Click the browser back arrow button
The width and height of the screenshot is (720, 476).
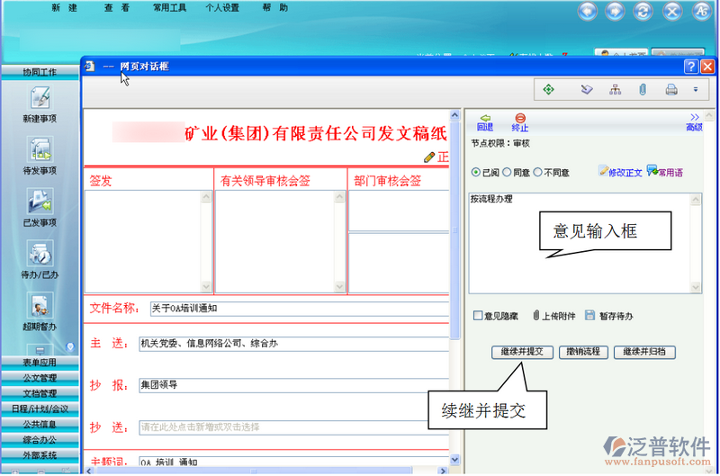pyautogui.click(x=588, y=12)
